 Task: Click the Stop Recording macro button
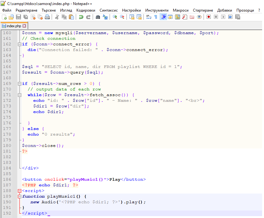pyautogui.click(x=216, y=17)
